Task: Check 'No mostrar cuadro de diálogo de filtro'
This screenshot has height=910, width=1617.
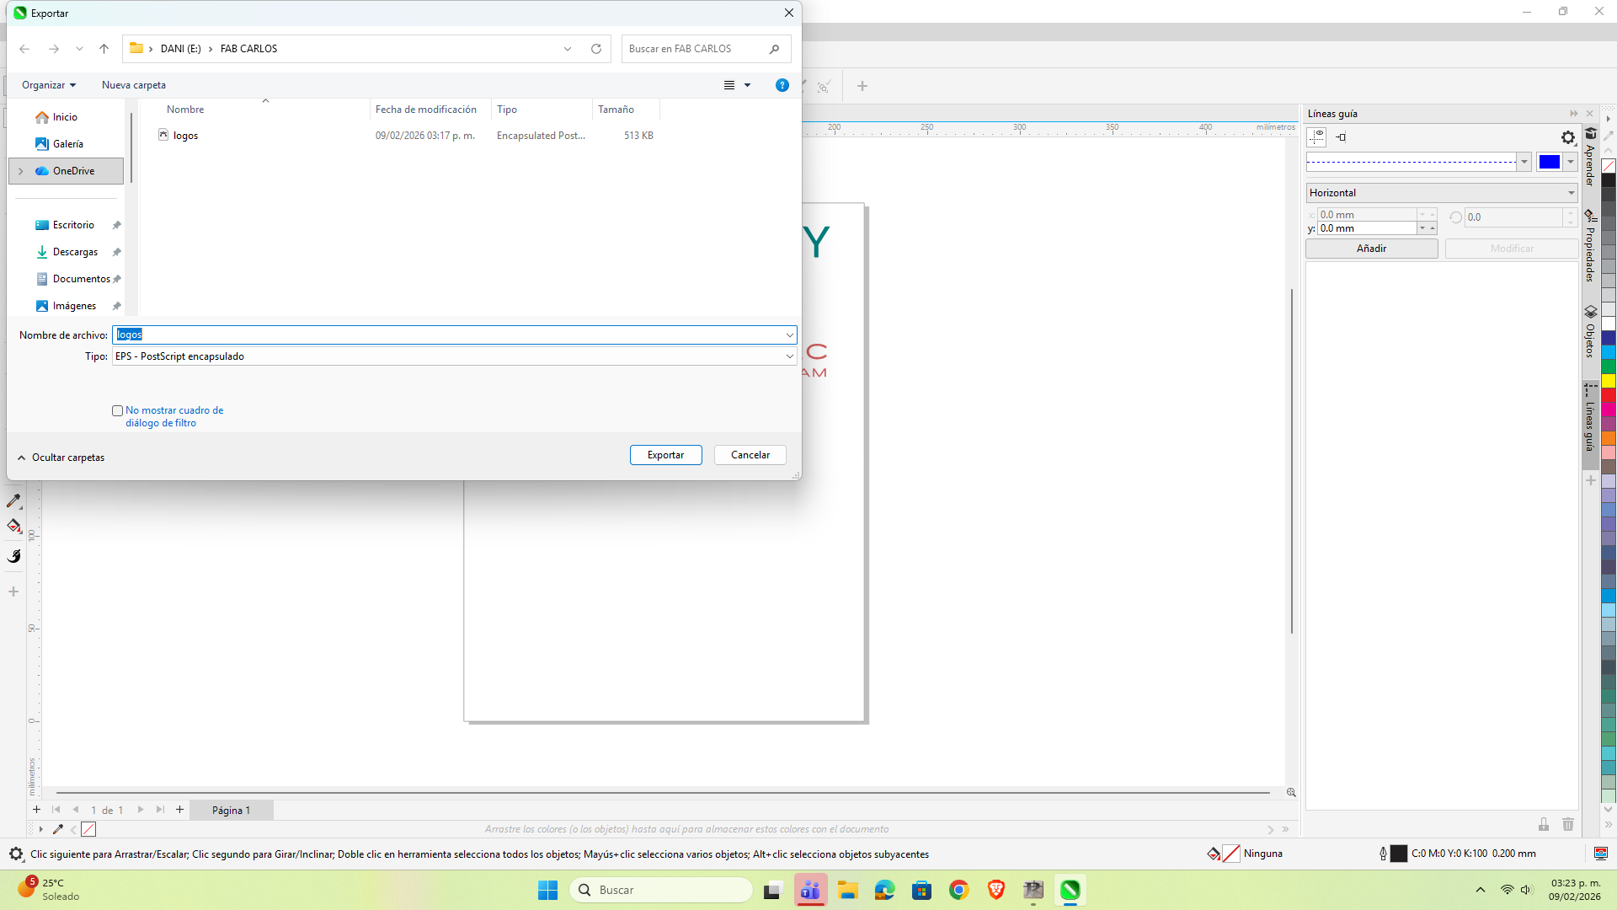Action: (118, 411)
